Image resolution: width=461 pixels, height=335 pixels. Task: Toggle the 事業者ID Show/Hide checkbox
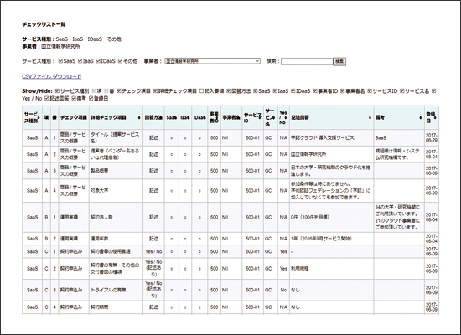pyautogui.click(x=315, y=91)
